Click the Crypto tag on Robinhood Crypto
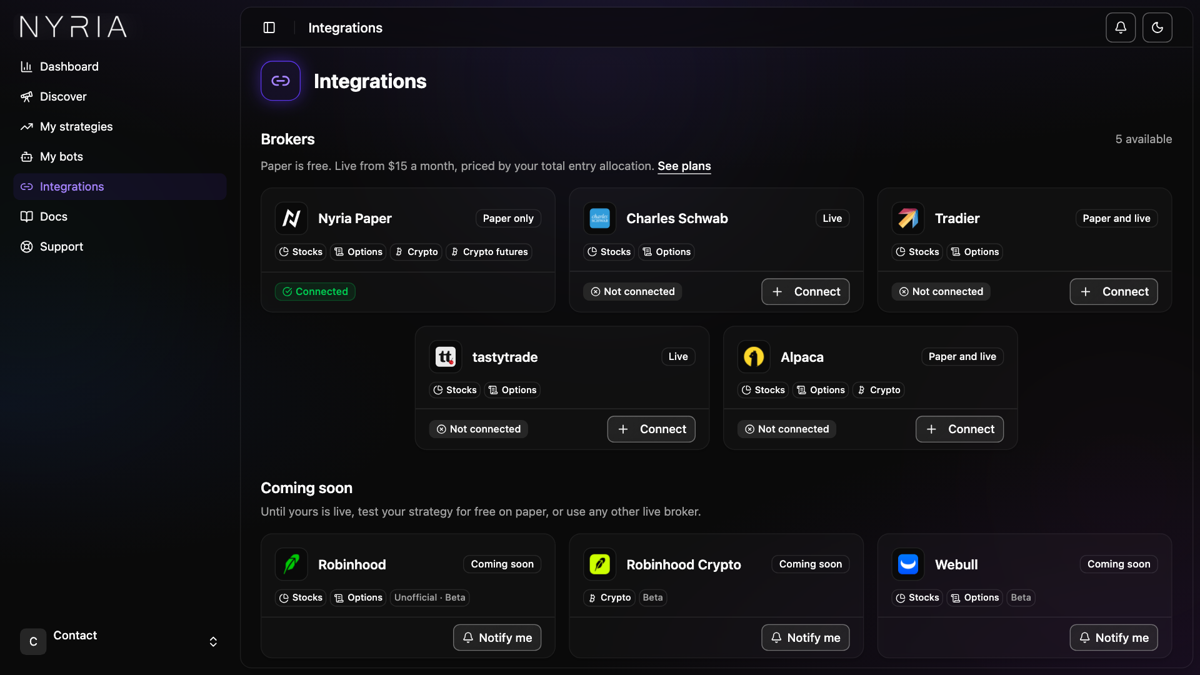Screen dimensions: 1200x675 click(x=609, y=597)
